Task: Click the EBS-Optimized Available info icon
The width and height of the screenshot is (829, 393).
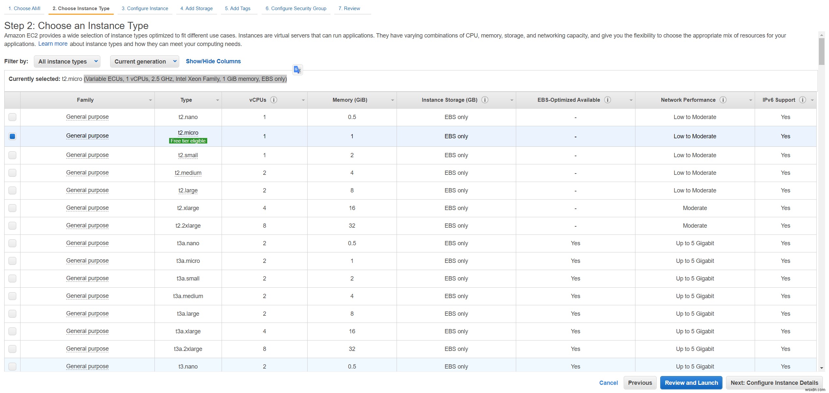Action: click(608, 99)
